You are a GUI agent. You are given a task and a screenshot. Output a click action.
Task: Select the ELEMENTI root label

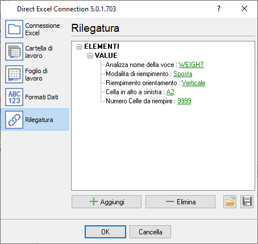[102, 47]
